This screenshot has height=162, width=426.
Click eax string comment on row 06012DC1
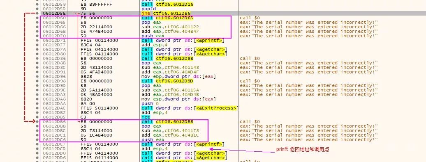pyautogui.click(x=309, y=135)
